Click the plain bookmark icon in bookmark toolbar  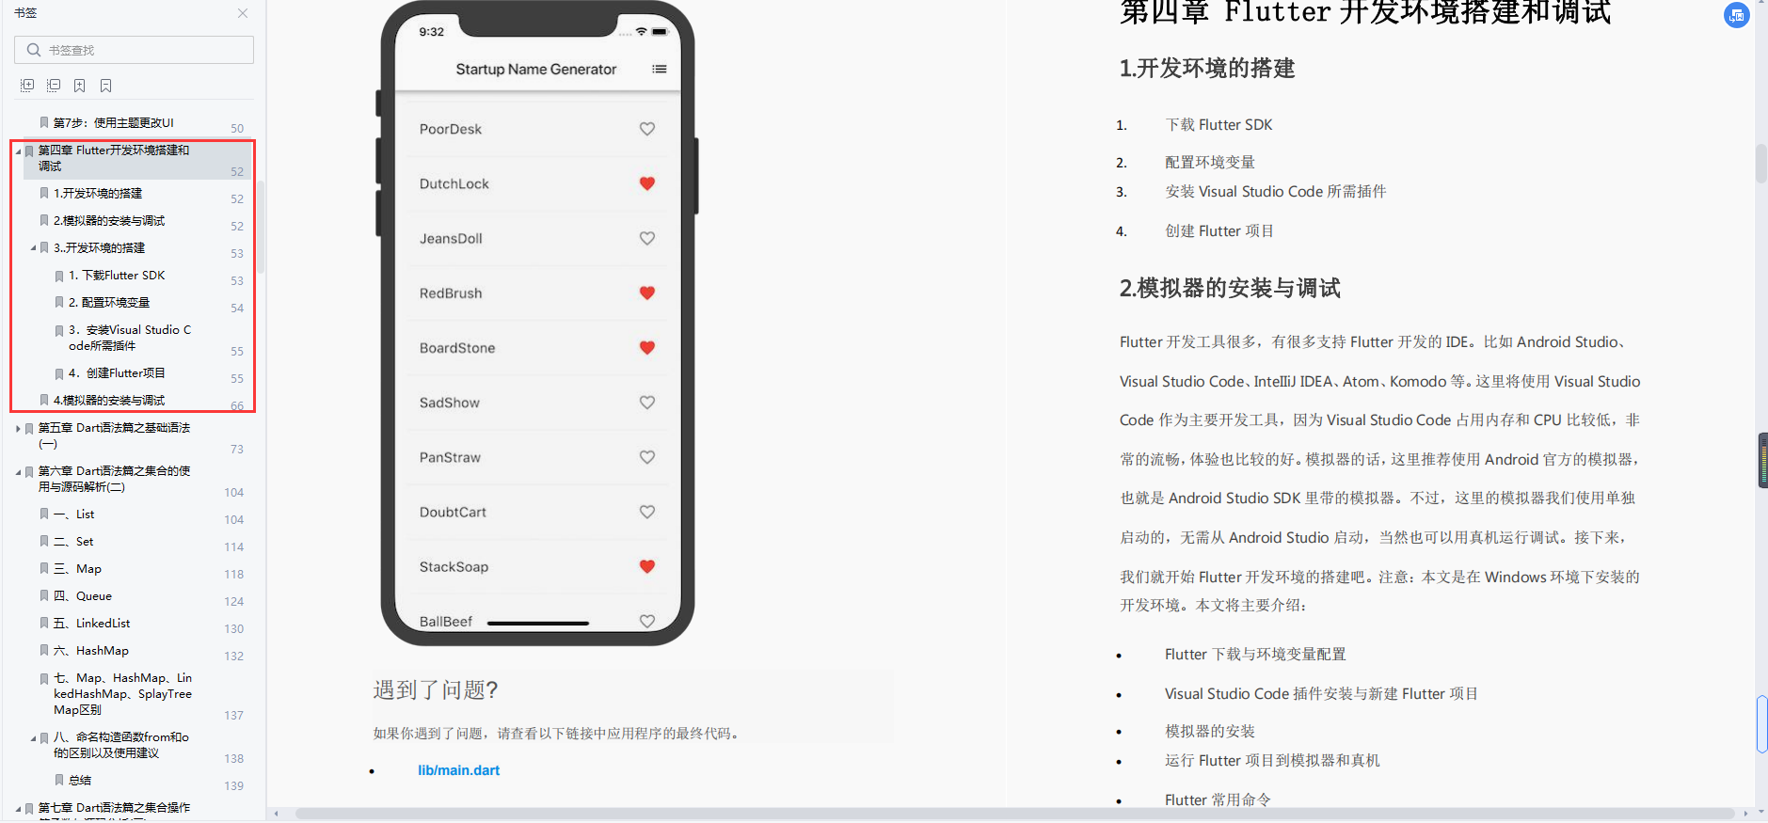[106, 86]
